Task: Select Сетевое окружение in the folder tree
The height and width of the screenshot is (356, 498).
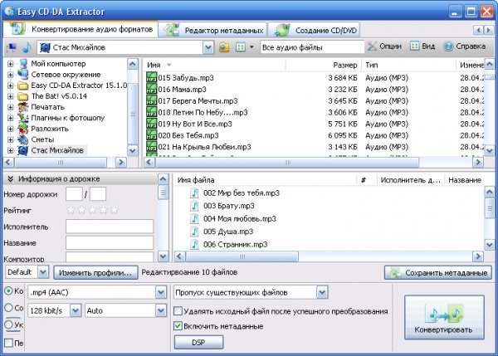Action: point(66,75)
